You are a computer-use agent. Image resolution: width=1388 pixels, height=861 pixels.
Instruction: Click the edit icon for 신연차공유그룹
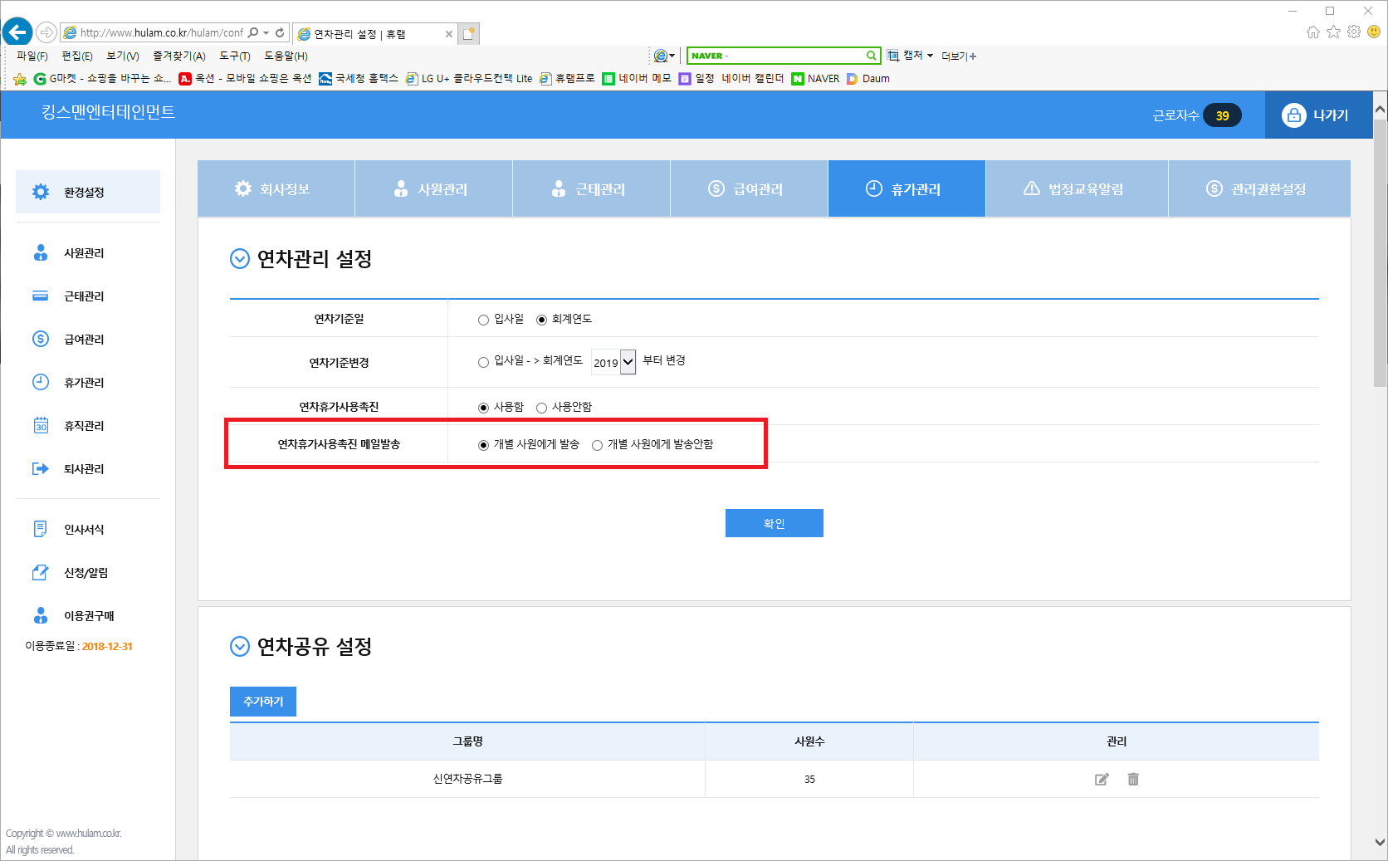click(x=1102, y=779)
